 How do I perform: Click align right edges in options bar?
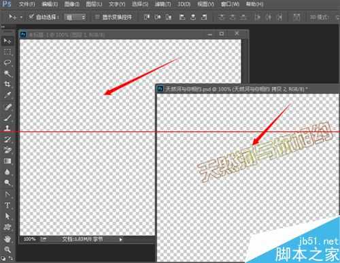204,17
